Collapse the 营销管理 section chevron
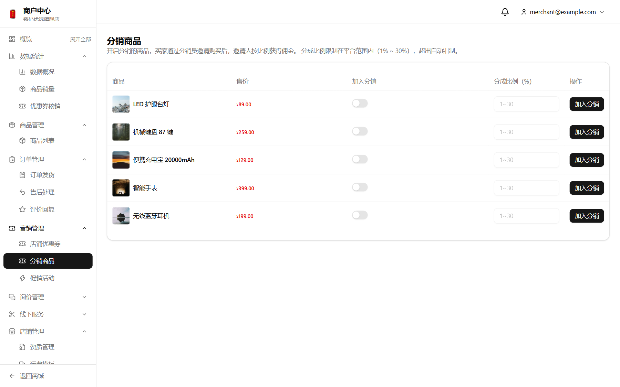620x387 pixels. pos(84,228)
